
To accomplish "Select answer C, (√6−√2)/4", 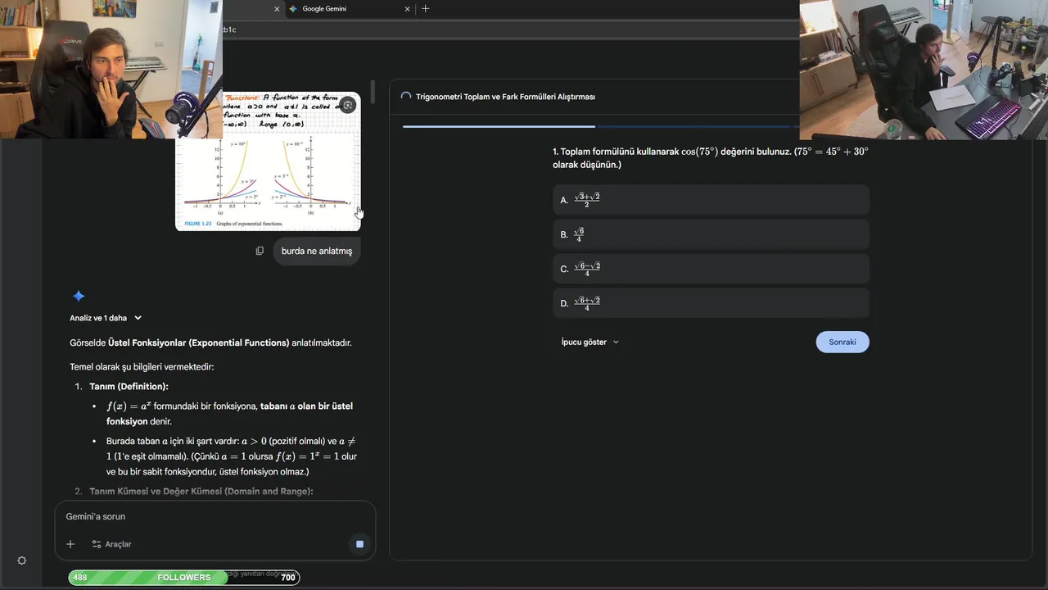I will (x=711, y=269).
